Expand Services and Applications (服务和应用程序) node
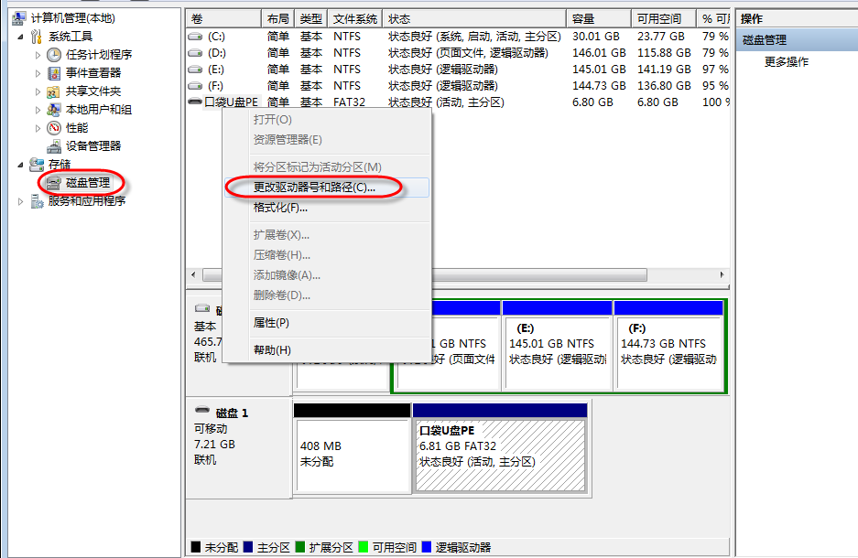The height and width of the screenshot is (558, 858). (21, 201)
